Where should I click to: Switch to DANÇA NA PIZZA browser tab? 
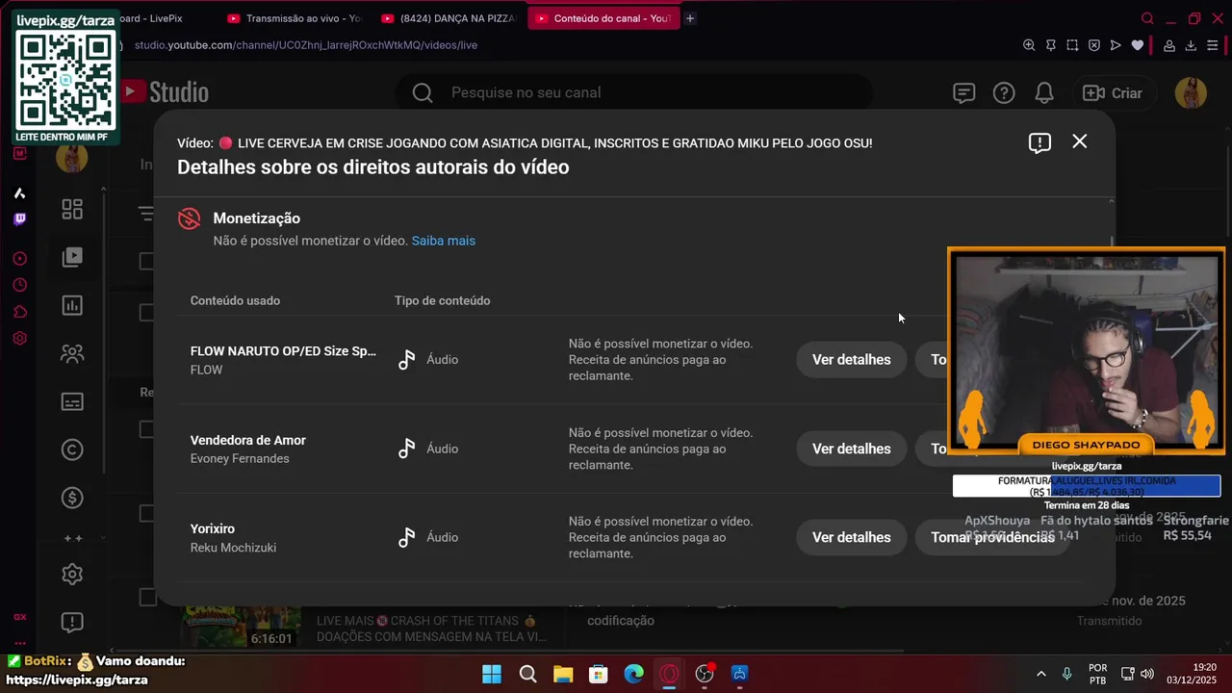pyautogui.click(x=449, y=18)
